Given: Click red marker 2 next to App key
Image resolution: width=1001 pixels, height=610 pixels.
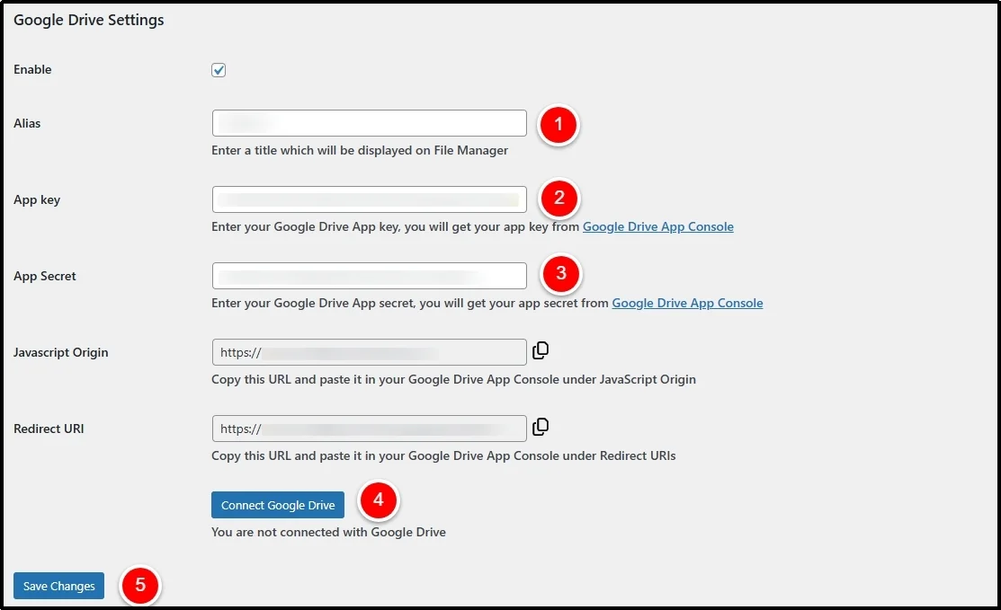Looking at the screenshot, I should click(559, 199).
